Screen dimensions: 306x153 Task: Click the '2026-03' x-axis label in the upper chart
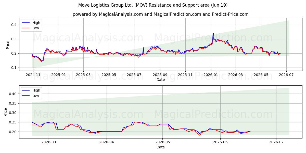[x=235, y=75]
